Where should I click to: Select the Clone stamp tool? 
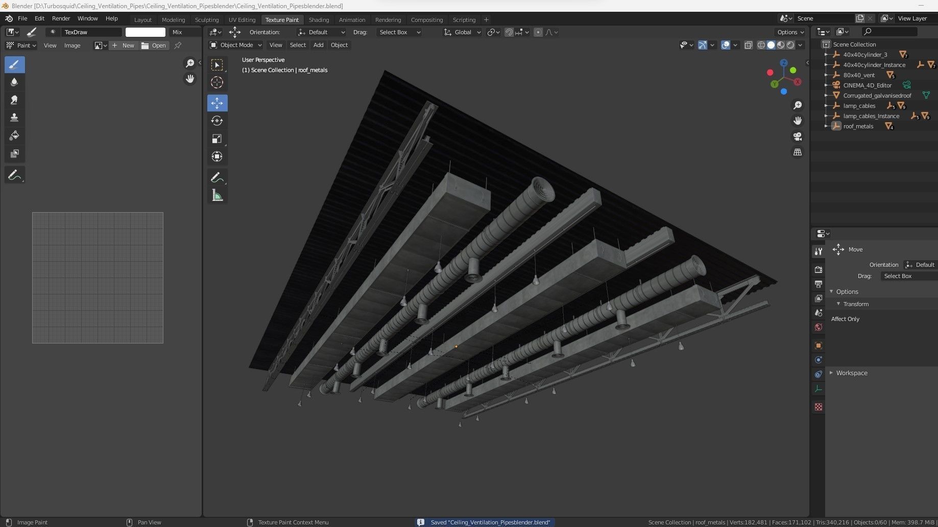14,118
